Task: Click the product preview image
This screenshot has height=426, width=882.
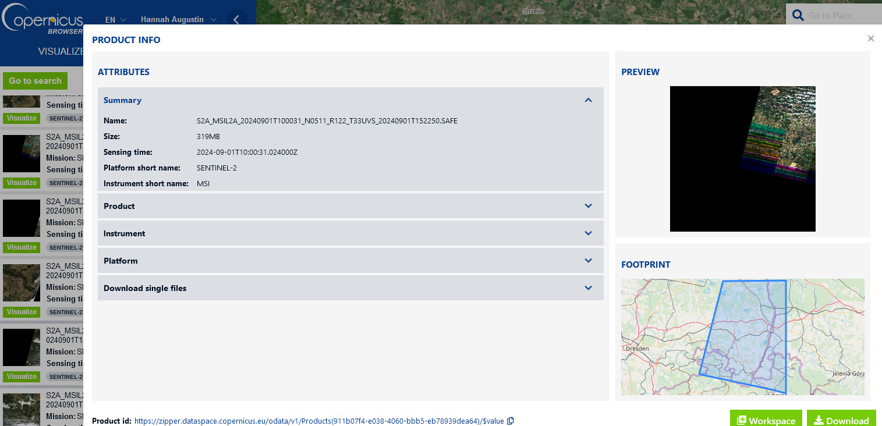Action: pyautogui.click(x=742, y=159)
